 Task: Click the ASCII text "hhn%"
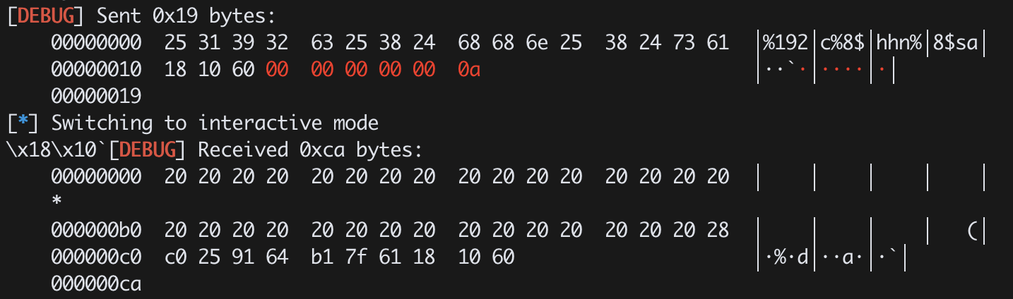(899, 43)
